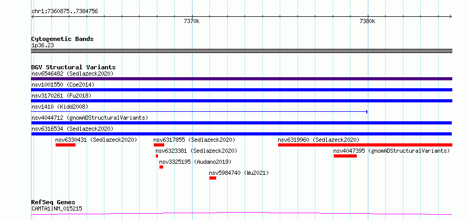Click the blue nsv6316534 variant bar
Screen dimensions: 467x220
point(241,134)
